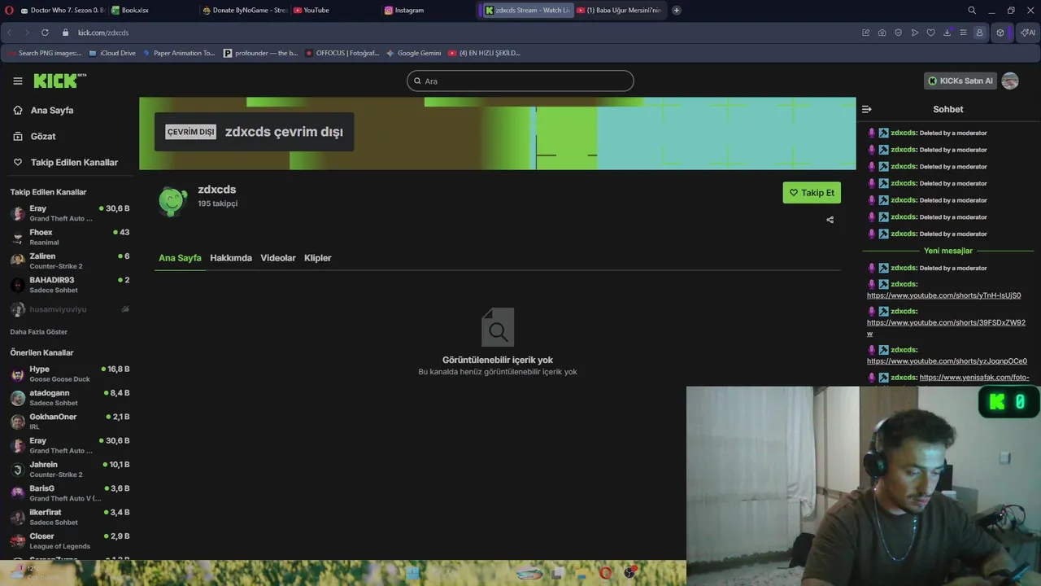This screenshot has width=1041, height=586.
Task: Click the browser back arrow
Action: click(10, 33)
